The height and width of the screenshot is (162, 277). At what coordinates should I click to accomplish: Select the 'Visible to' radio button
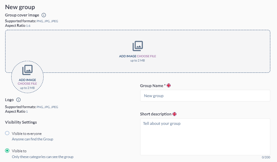pyautogui.click(x=7, y=150)
